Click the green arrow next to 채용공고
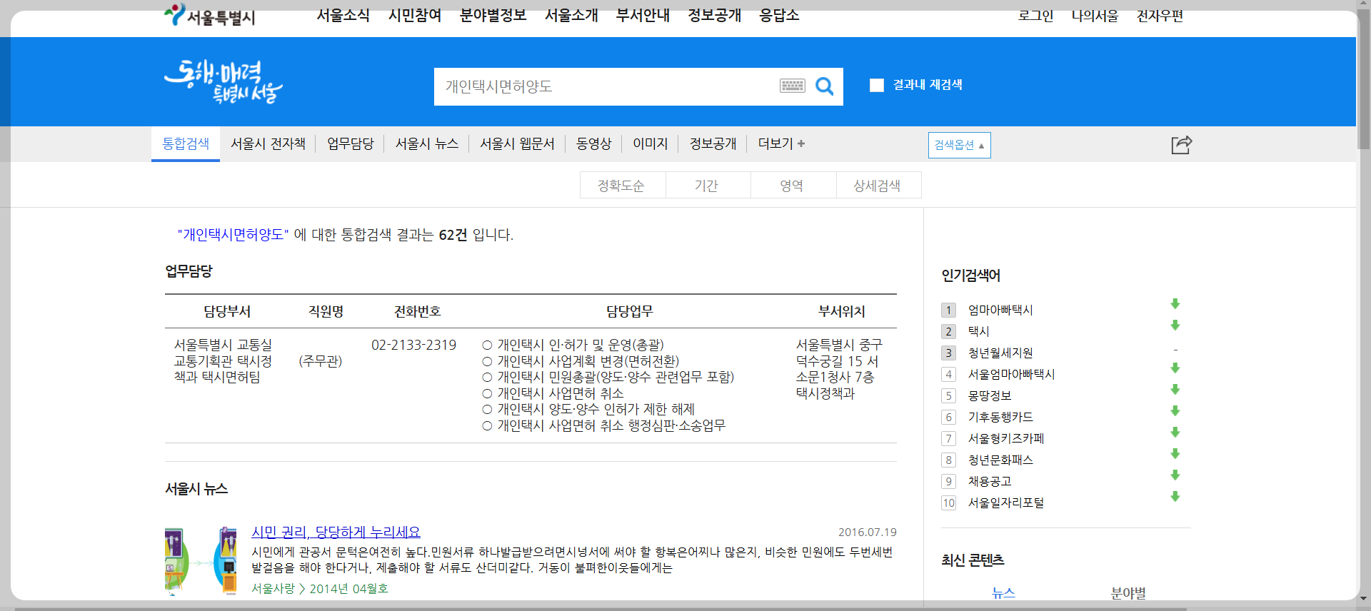This screenshot has width=1371, height=611. (x=1175, y=475)
